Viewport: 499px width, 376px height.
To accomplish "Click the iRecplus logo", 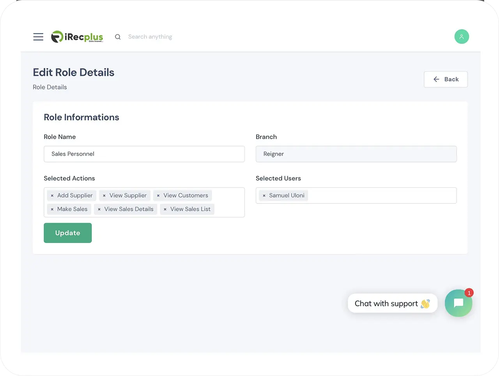I will coord(77,37).
